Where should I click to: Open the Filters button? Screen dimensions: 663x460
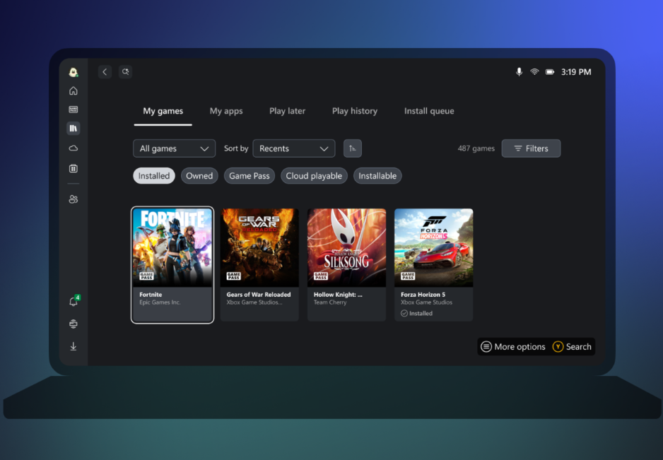coord(531,148)
